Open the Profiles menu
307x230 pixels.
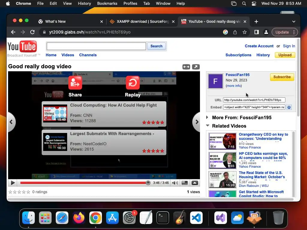pyautogui.click(x=130, y=4)
